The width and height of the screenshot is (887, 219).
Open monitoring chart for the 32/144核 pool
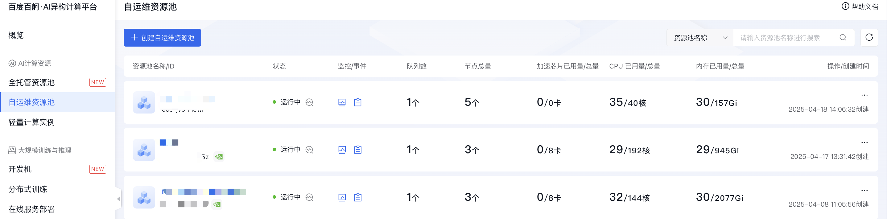click(x=342, y=197)
